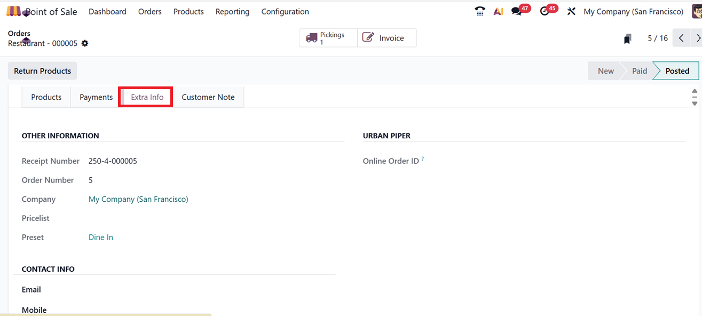Open the messages chat icon with 47 badge

[516, 11]
